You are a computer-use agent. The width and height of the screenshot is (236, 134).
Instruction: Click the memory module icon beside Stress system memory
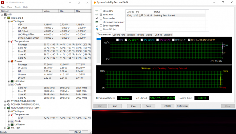pyautogui.click(x=97, y=22)
